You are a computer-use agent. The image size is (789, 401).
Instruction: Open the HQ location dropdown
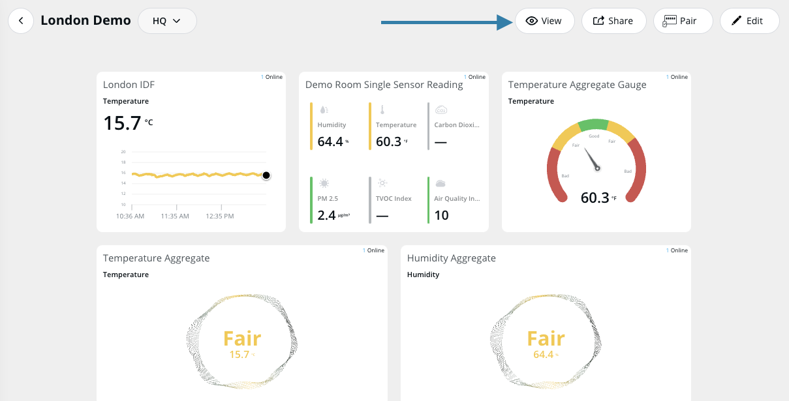[x=167, y=21]
